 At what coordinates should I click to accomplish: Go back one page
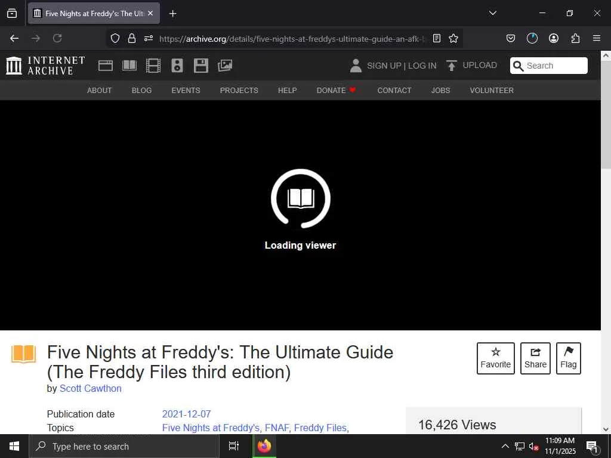14,38
